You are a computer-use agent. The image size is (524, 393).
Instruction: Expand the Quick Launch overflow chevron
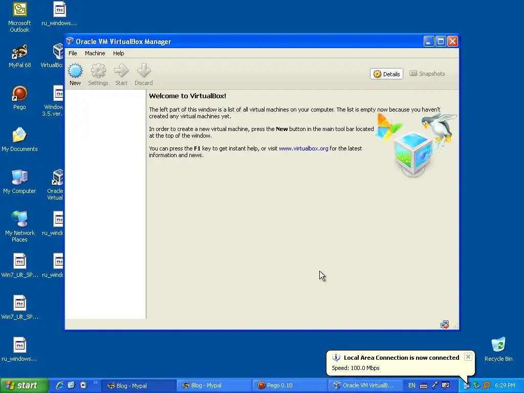point(95,383)
